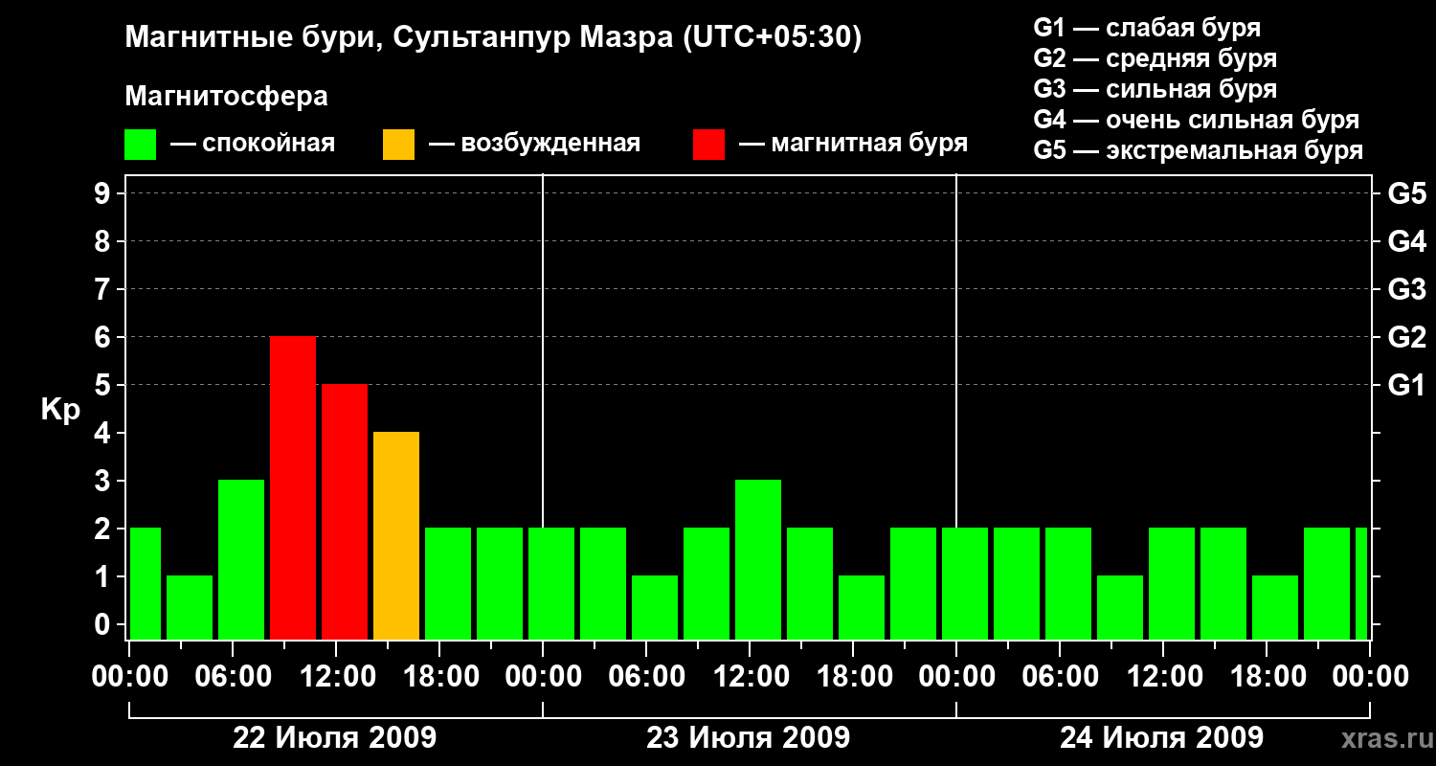Click the orange bar reaching Kp 4
Viewport: 1436px width, 766px height.
click(396, 535)
